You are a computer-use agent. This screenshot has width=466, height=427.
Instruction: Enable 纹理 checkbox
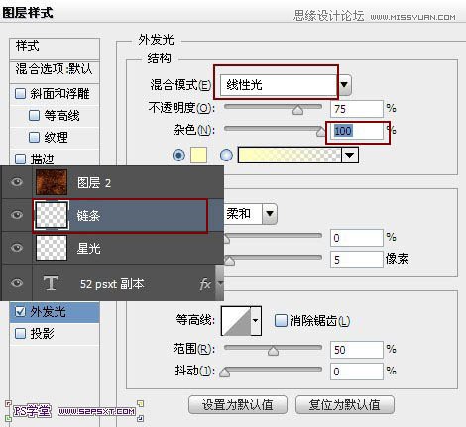point(34,137)
